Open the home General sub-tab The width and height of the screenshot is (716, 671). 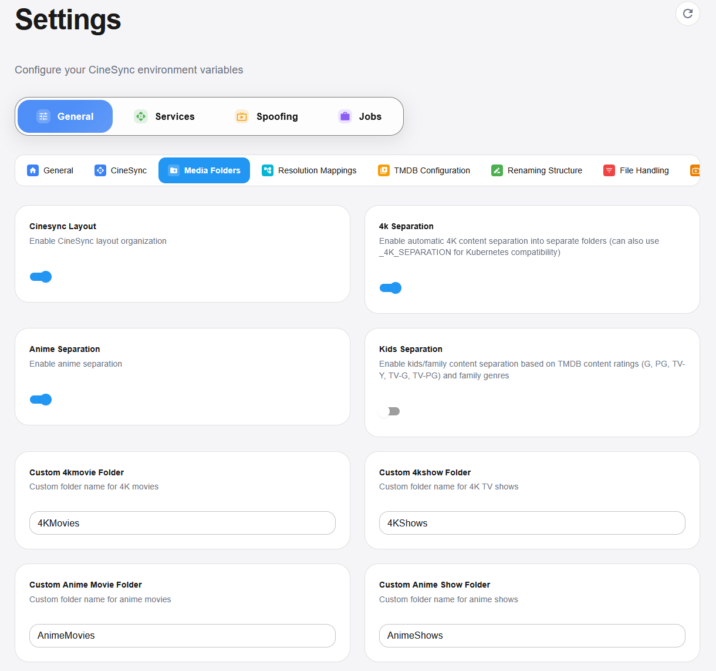(50, 170)
